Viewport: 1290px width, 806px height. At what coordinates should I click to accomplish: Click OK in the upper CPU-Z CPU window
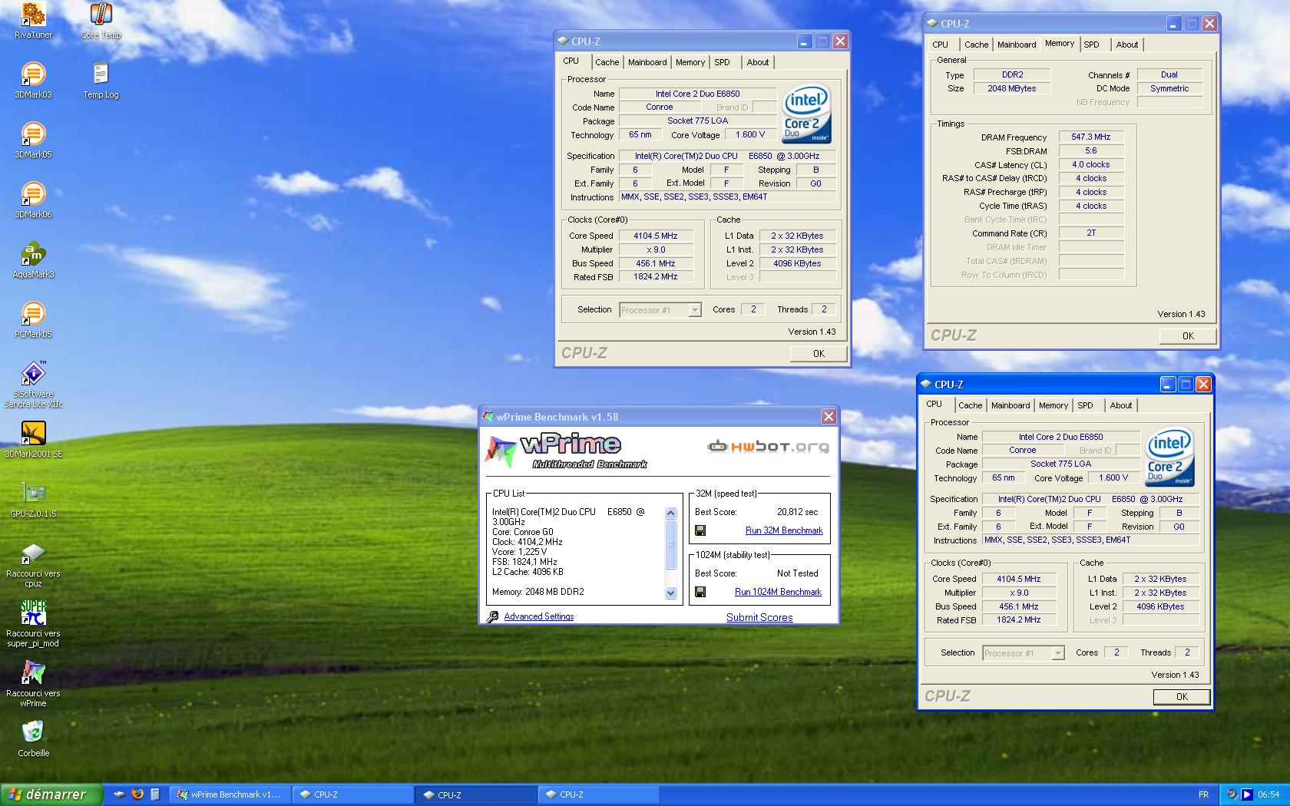click(819, 354)
